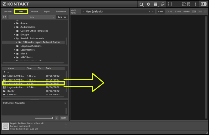Click the Native Instruments NI logo
Screen dimensions: 209x135
204,4
